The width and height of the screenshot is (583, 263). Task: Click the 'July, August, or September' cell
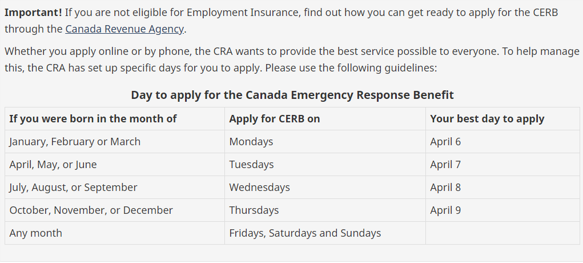(115, 188)
